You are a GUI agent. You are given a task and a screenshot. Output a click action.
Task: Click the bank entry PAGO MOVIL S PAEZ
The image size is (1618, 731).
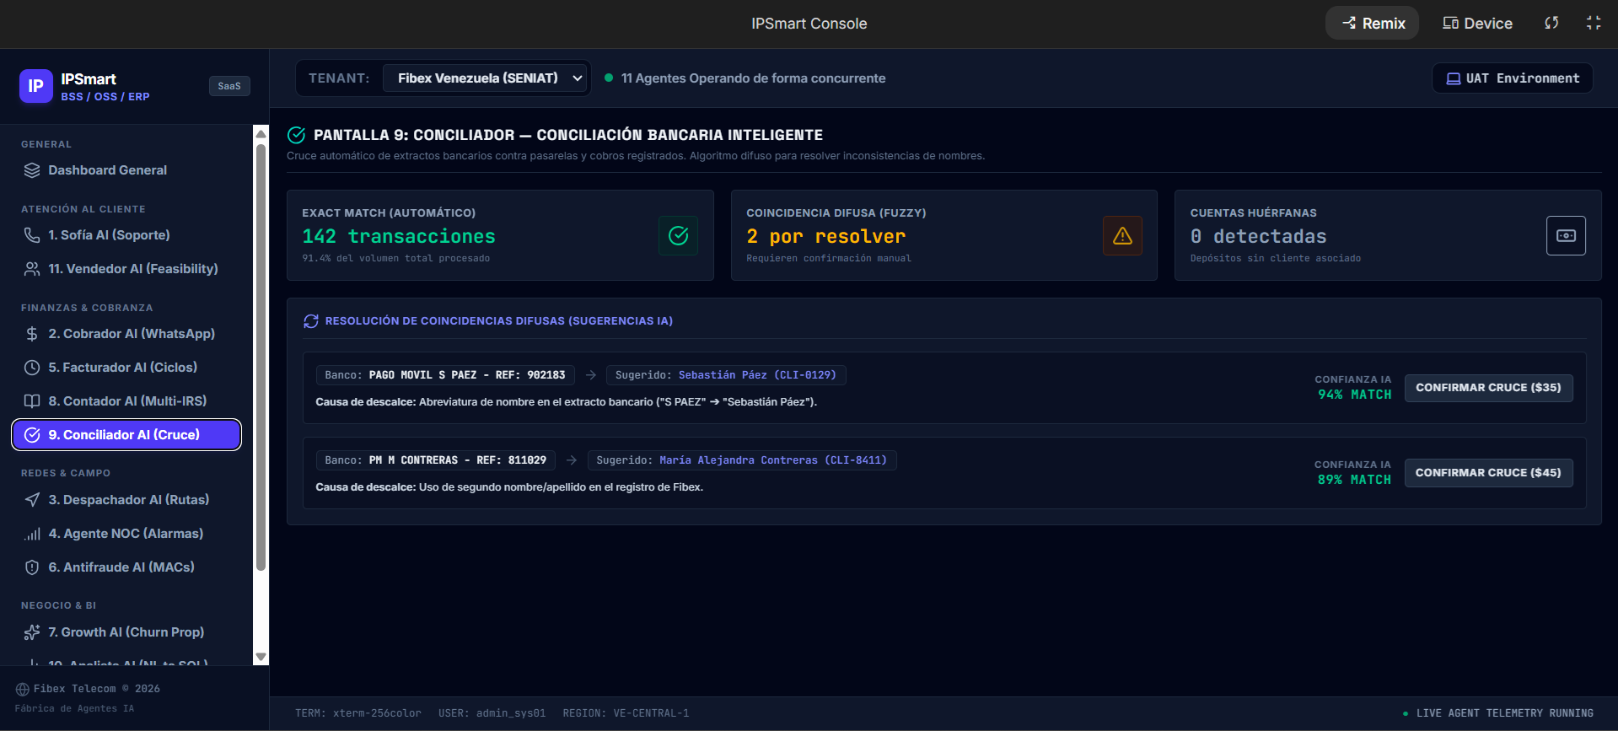(445, 375)
